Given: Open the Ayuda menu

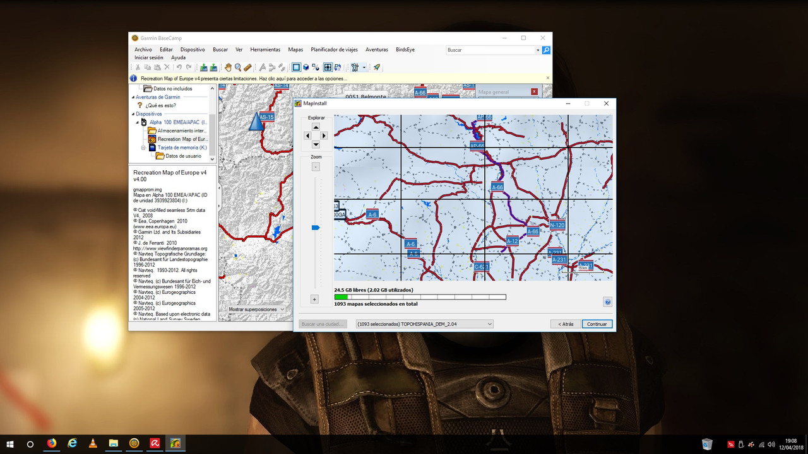Looking at the screenshot, I should click(178, 57).
